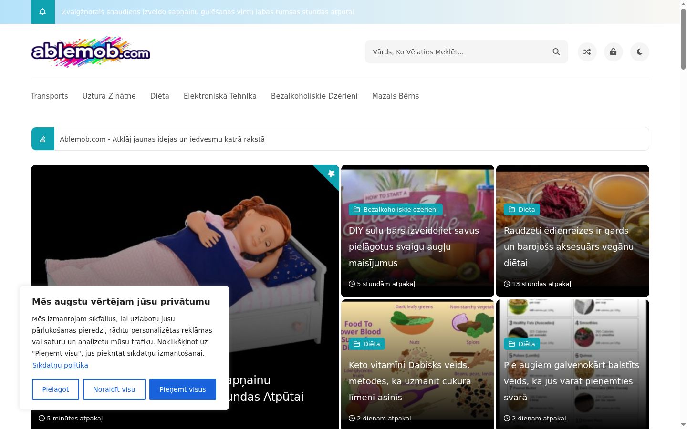687x429 pixels.
Task: Click Noraidīt visu button
Action: tap(114, 389)
